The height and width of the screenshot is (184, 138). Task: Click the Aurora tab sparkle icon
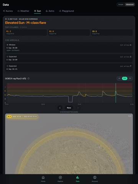coord(4,11)
